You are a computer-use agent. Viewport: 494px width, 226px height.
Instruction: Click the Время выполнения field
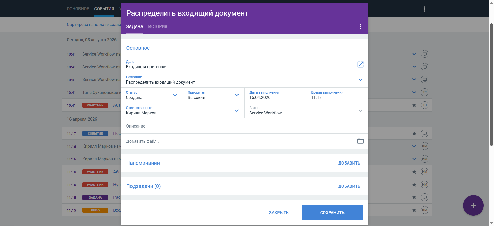(x=337, y=95)
